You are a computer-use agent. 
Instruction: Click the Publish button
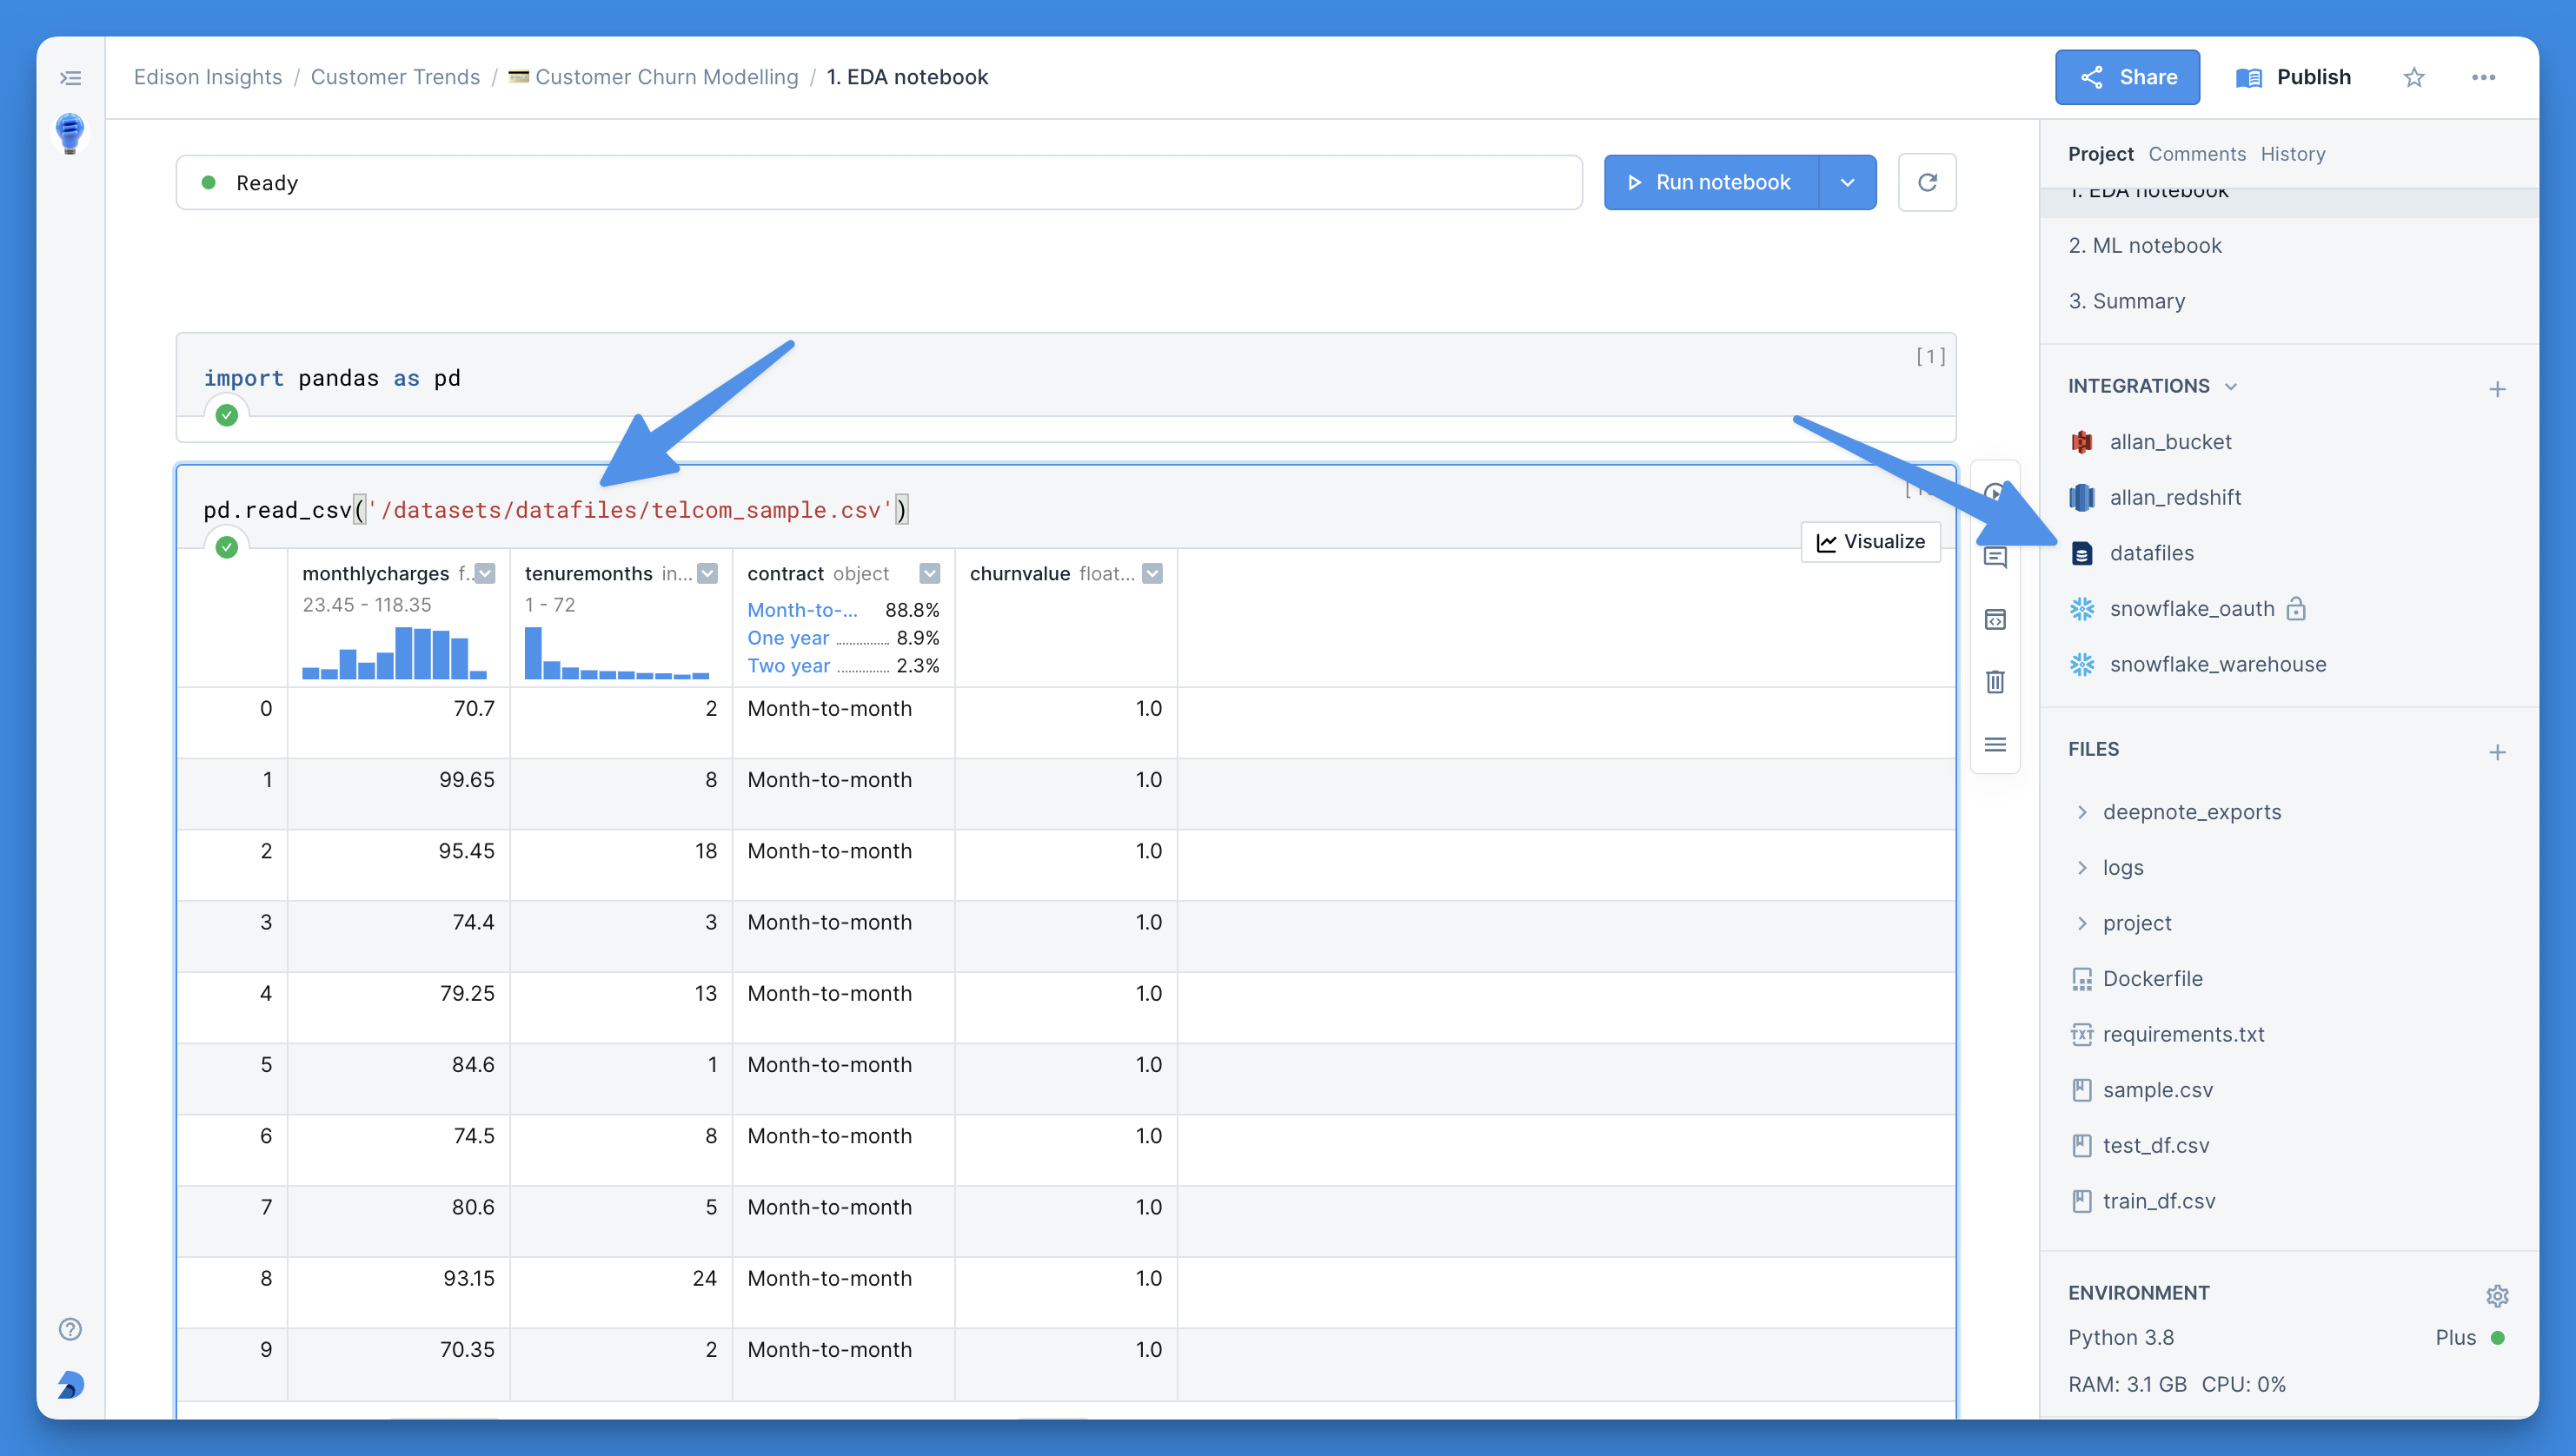click(2293, 77)
